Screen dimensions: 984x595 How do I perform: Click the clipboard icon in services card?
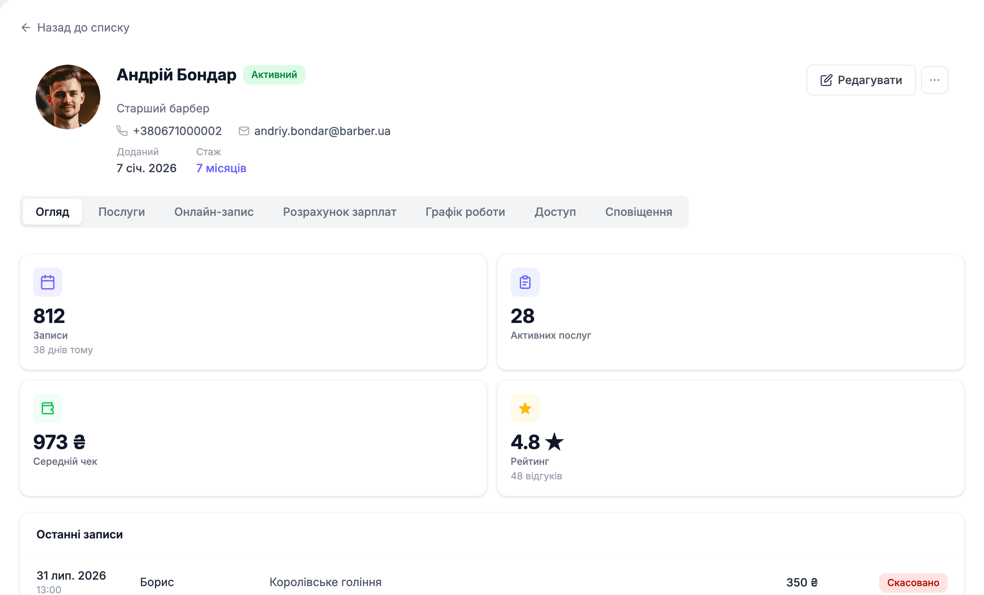point(525,282)
